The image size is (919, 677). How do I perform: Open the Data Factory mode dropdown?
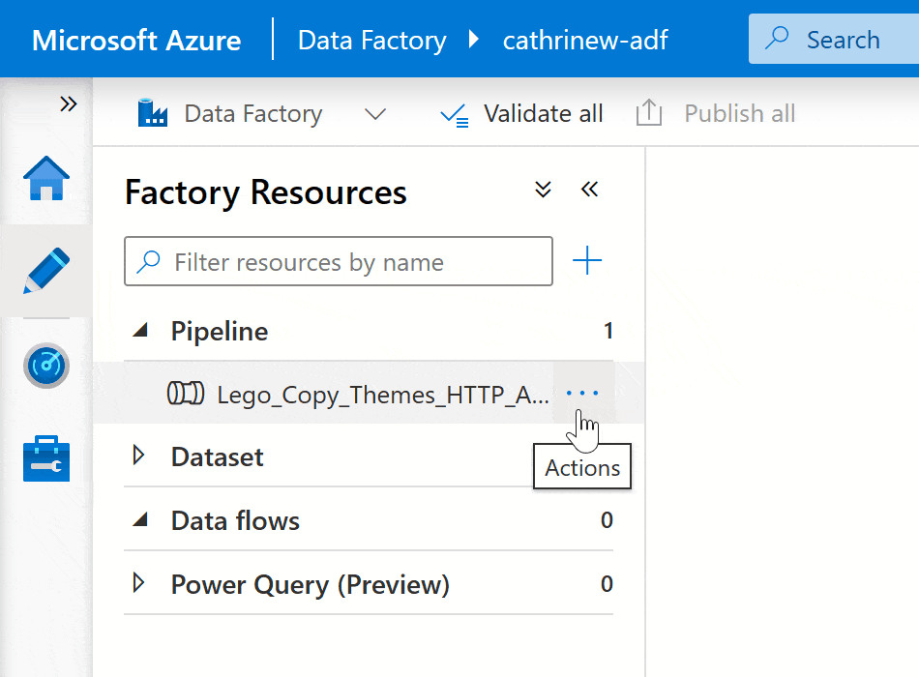[x=374, y=114]
